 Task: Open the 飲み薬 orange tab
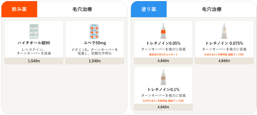[19, 9]
